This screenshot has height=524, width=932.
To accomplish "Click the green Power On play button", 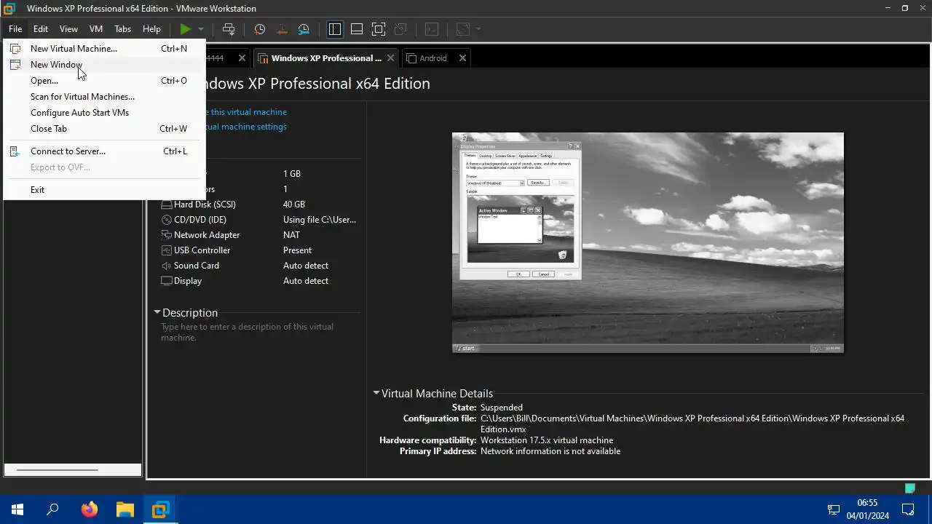I will [186, 29].
